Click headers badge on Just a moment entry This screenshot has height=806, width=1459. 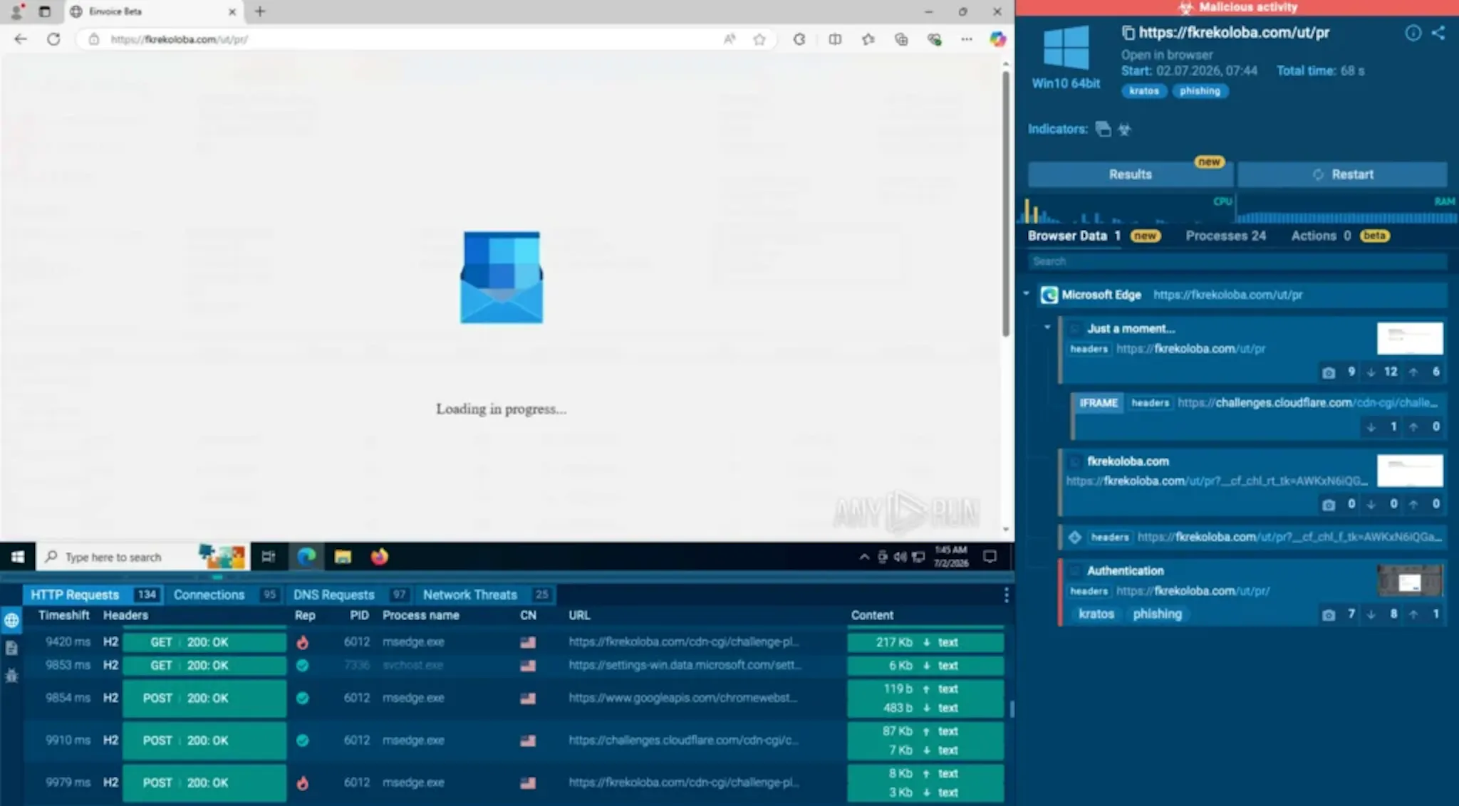coord(1089,349)
